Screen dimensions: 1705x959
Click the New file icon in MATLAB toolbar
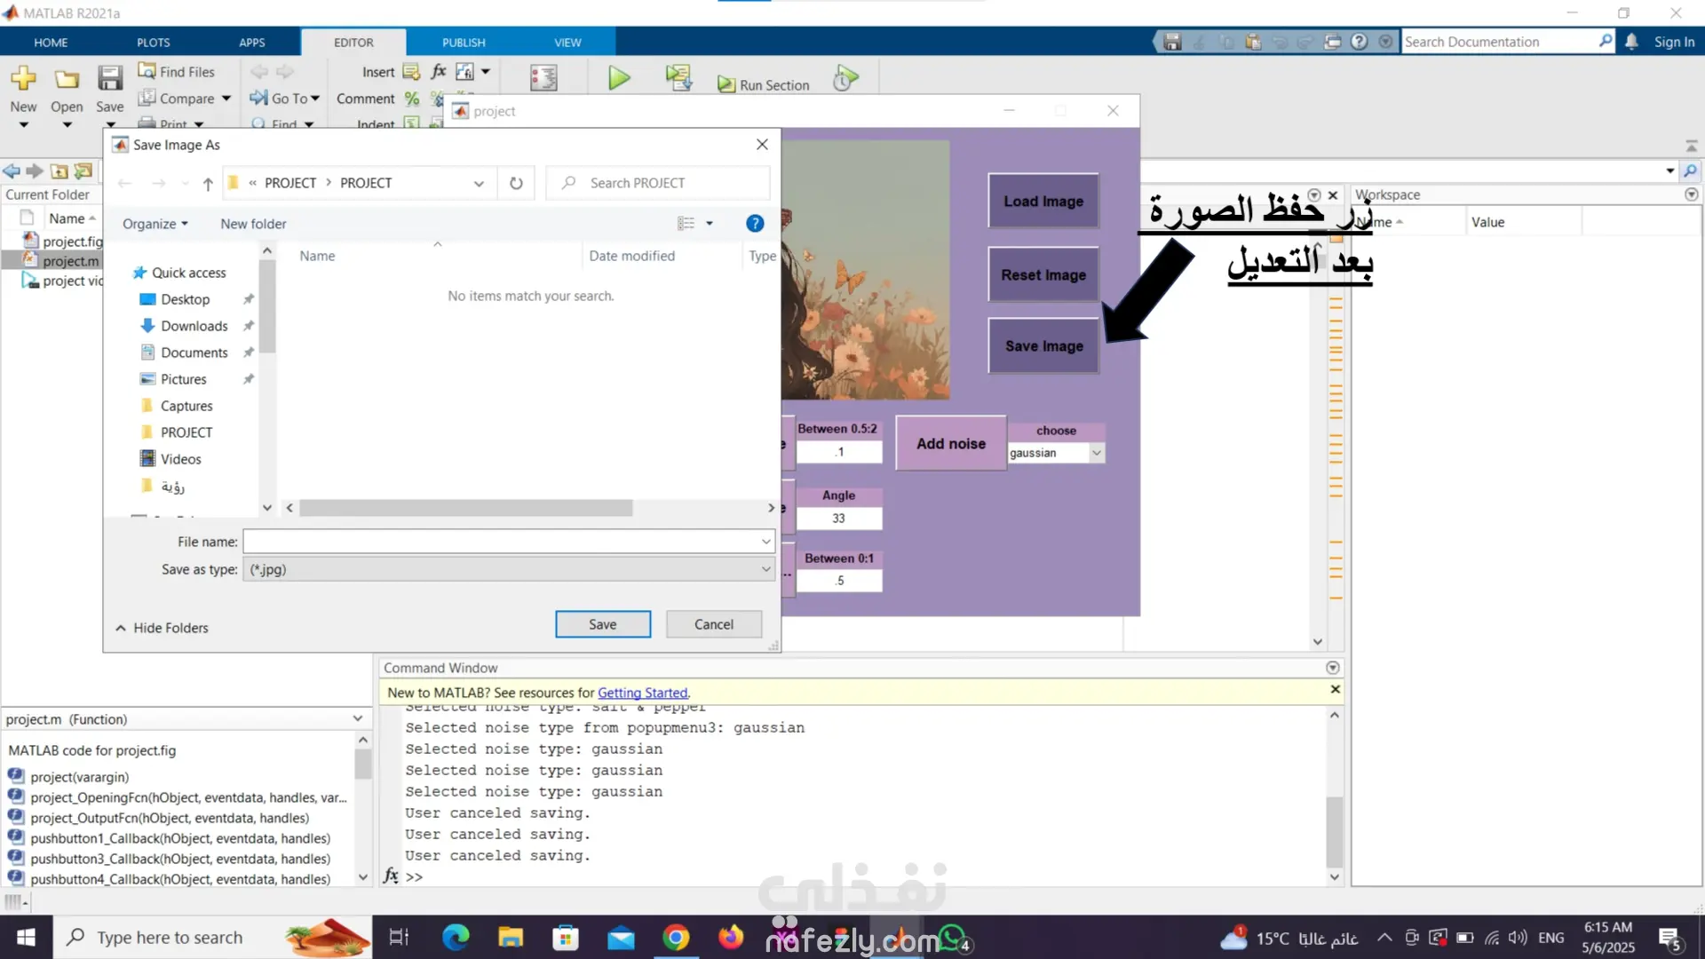coord(23,79)
